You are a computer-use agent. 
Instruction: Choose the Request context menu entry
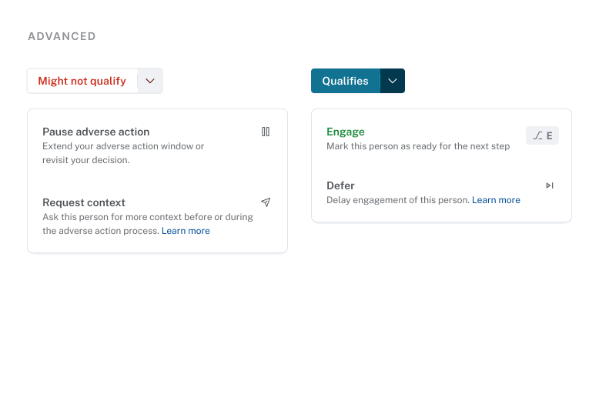[84, 202]
